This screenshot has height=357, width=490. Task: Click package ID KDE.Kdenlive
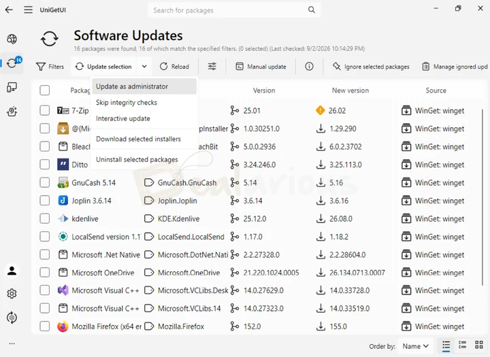coord(178,219)
